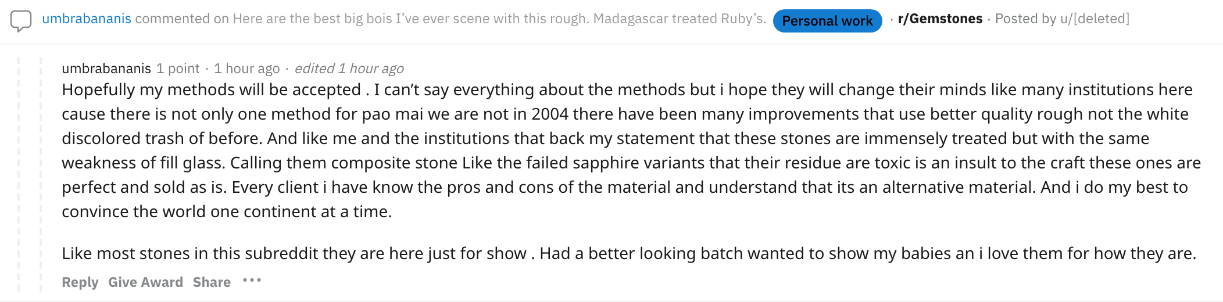Reply to the umbrabananis comment
Image resolution: width=1223 pixels, height=302 pixels.
(x=80, y=282)
